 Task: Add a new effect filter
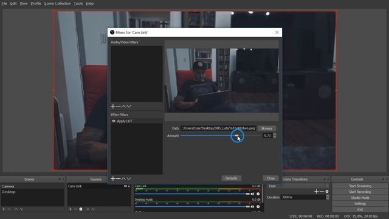click(112, 178)
